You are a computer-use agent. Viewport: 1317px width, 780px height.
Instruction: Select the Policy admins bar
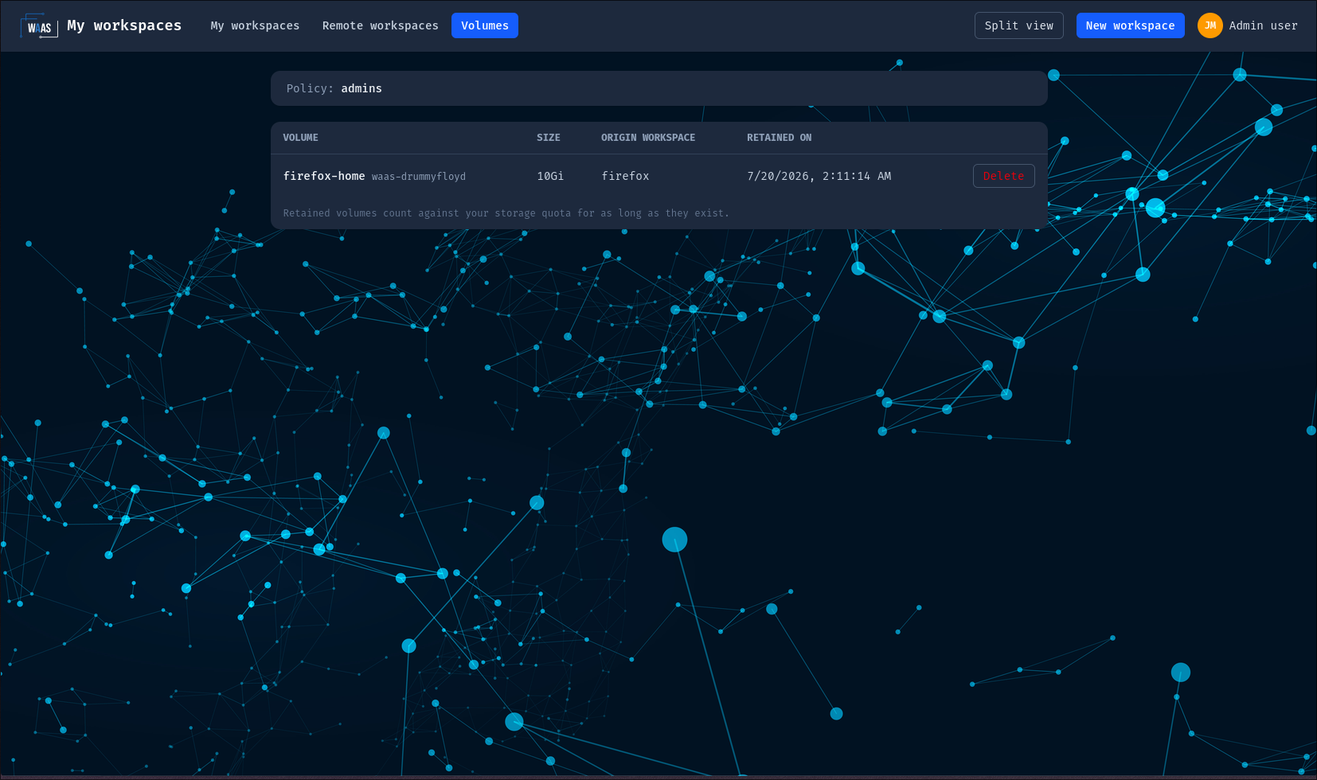pyautogui.click(x=658, y=88)
